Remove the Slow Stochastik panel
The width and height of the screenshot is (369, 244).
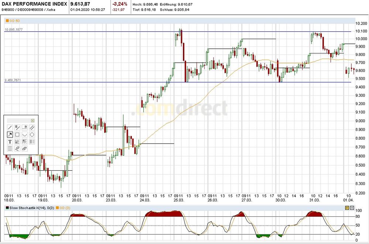tap(352, 208)
